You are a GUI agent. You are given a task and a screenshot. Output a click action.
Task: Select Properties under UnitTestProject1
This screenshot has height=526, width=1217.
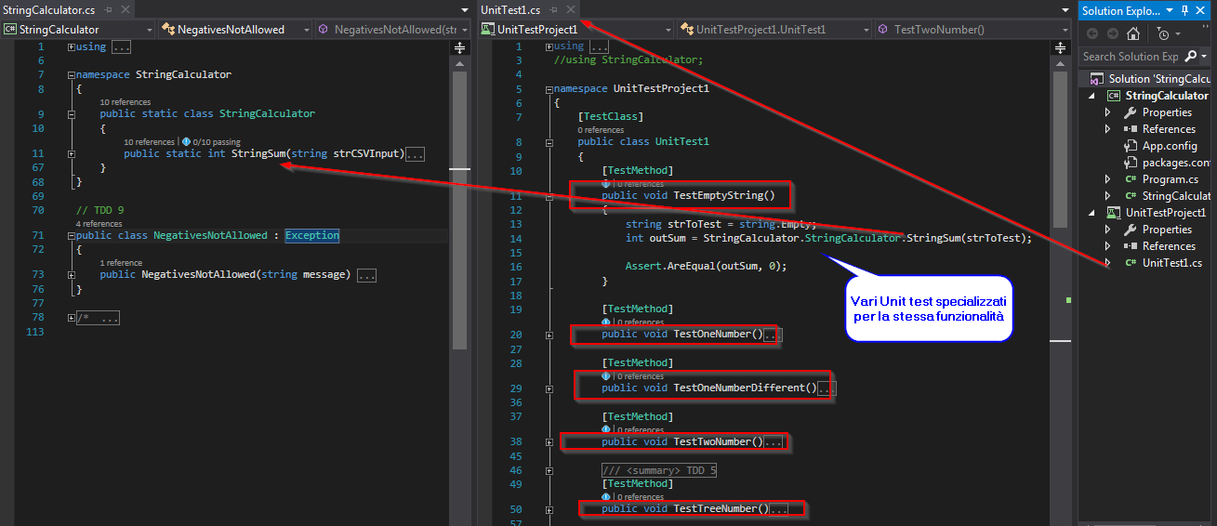pos(1157,230)
